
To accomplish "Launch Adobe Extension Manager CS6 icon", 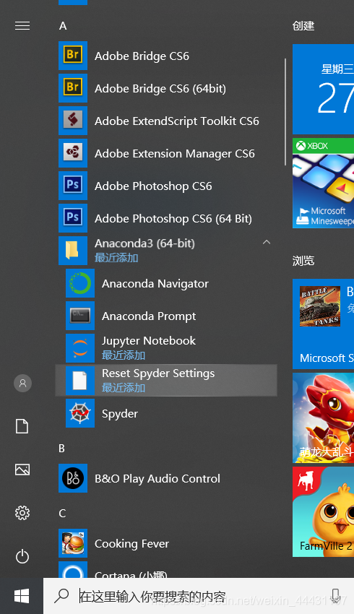I will [73, 153].
